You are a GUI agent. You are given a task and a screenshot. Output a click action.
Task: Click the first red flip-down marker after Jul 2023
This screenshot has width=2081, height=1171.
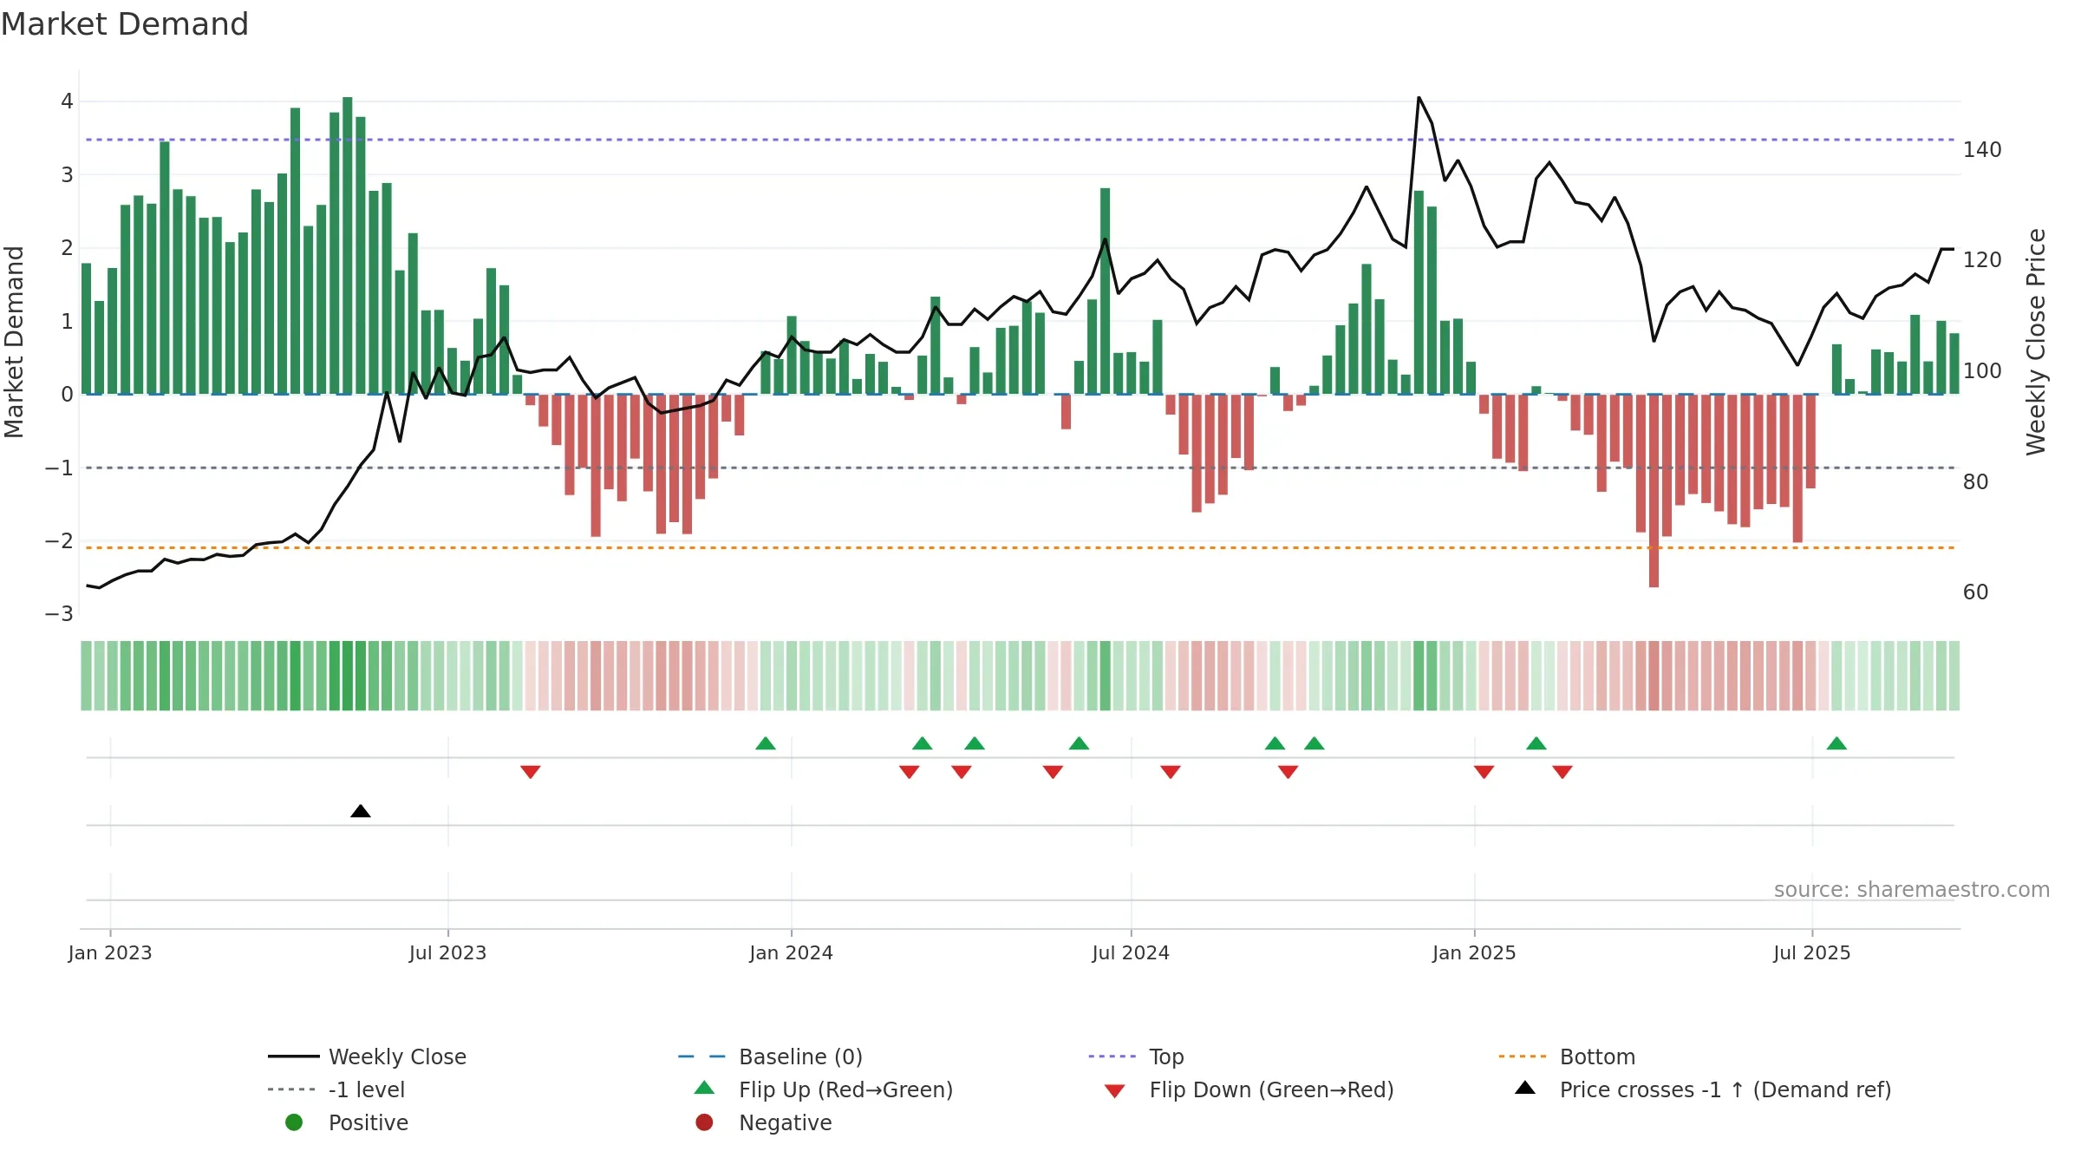pyautogui.click(x=531, y=772)
